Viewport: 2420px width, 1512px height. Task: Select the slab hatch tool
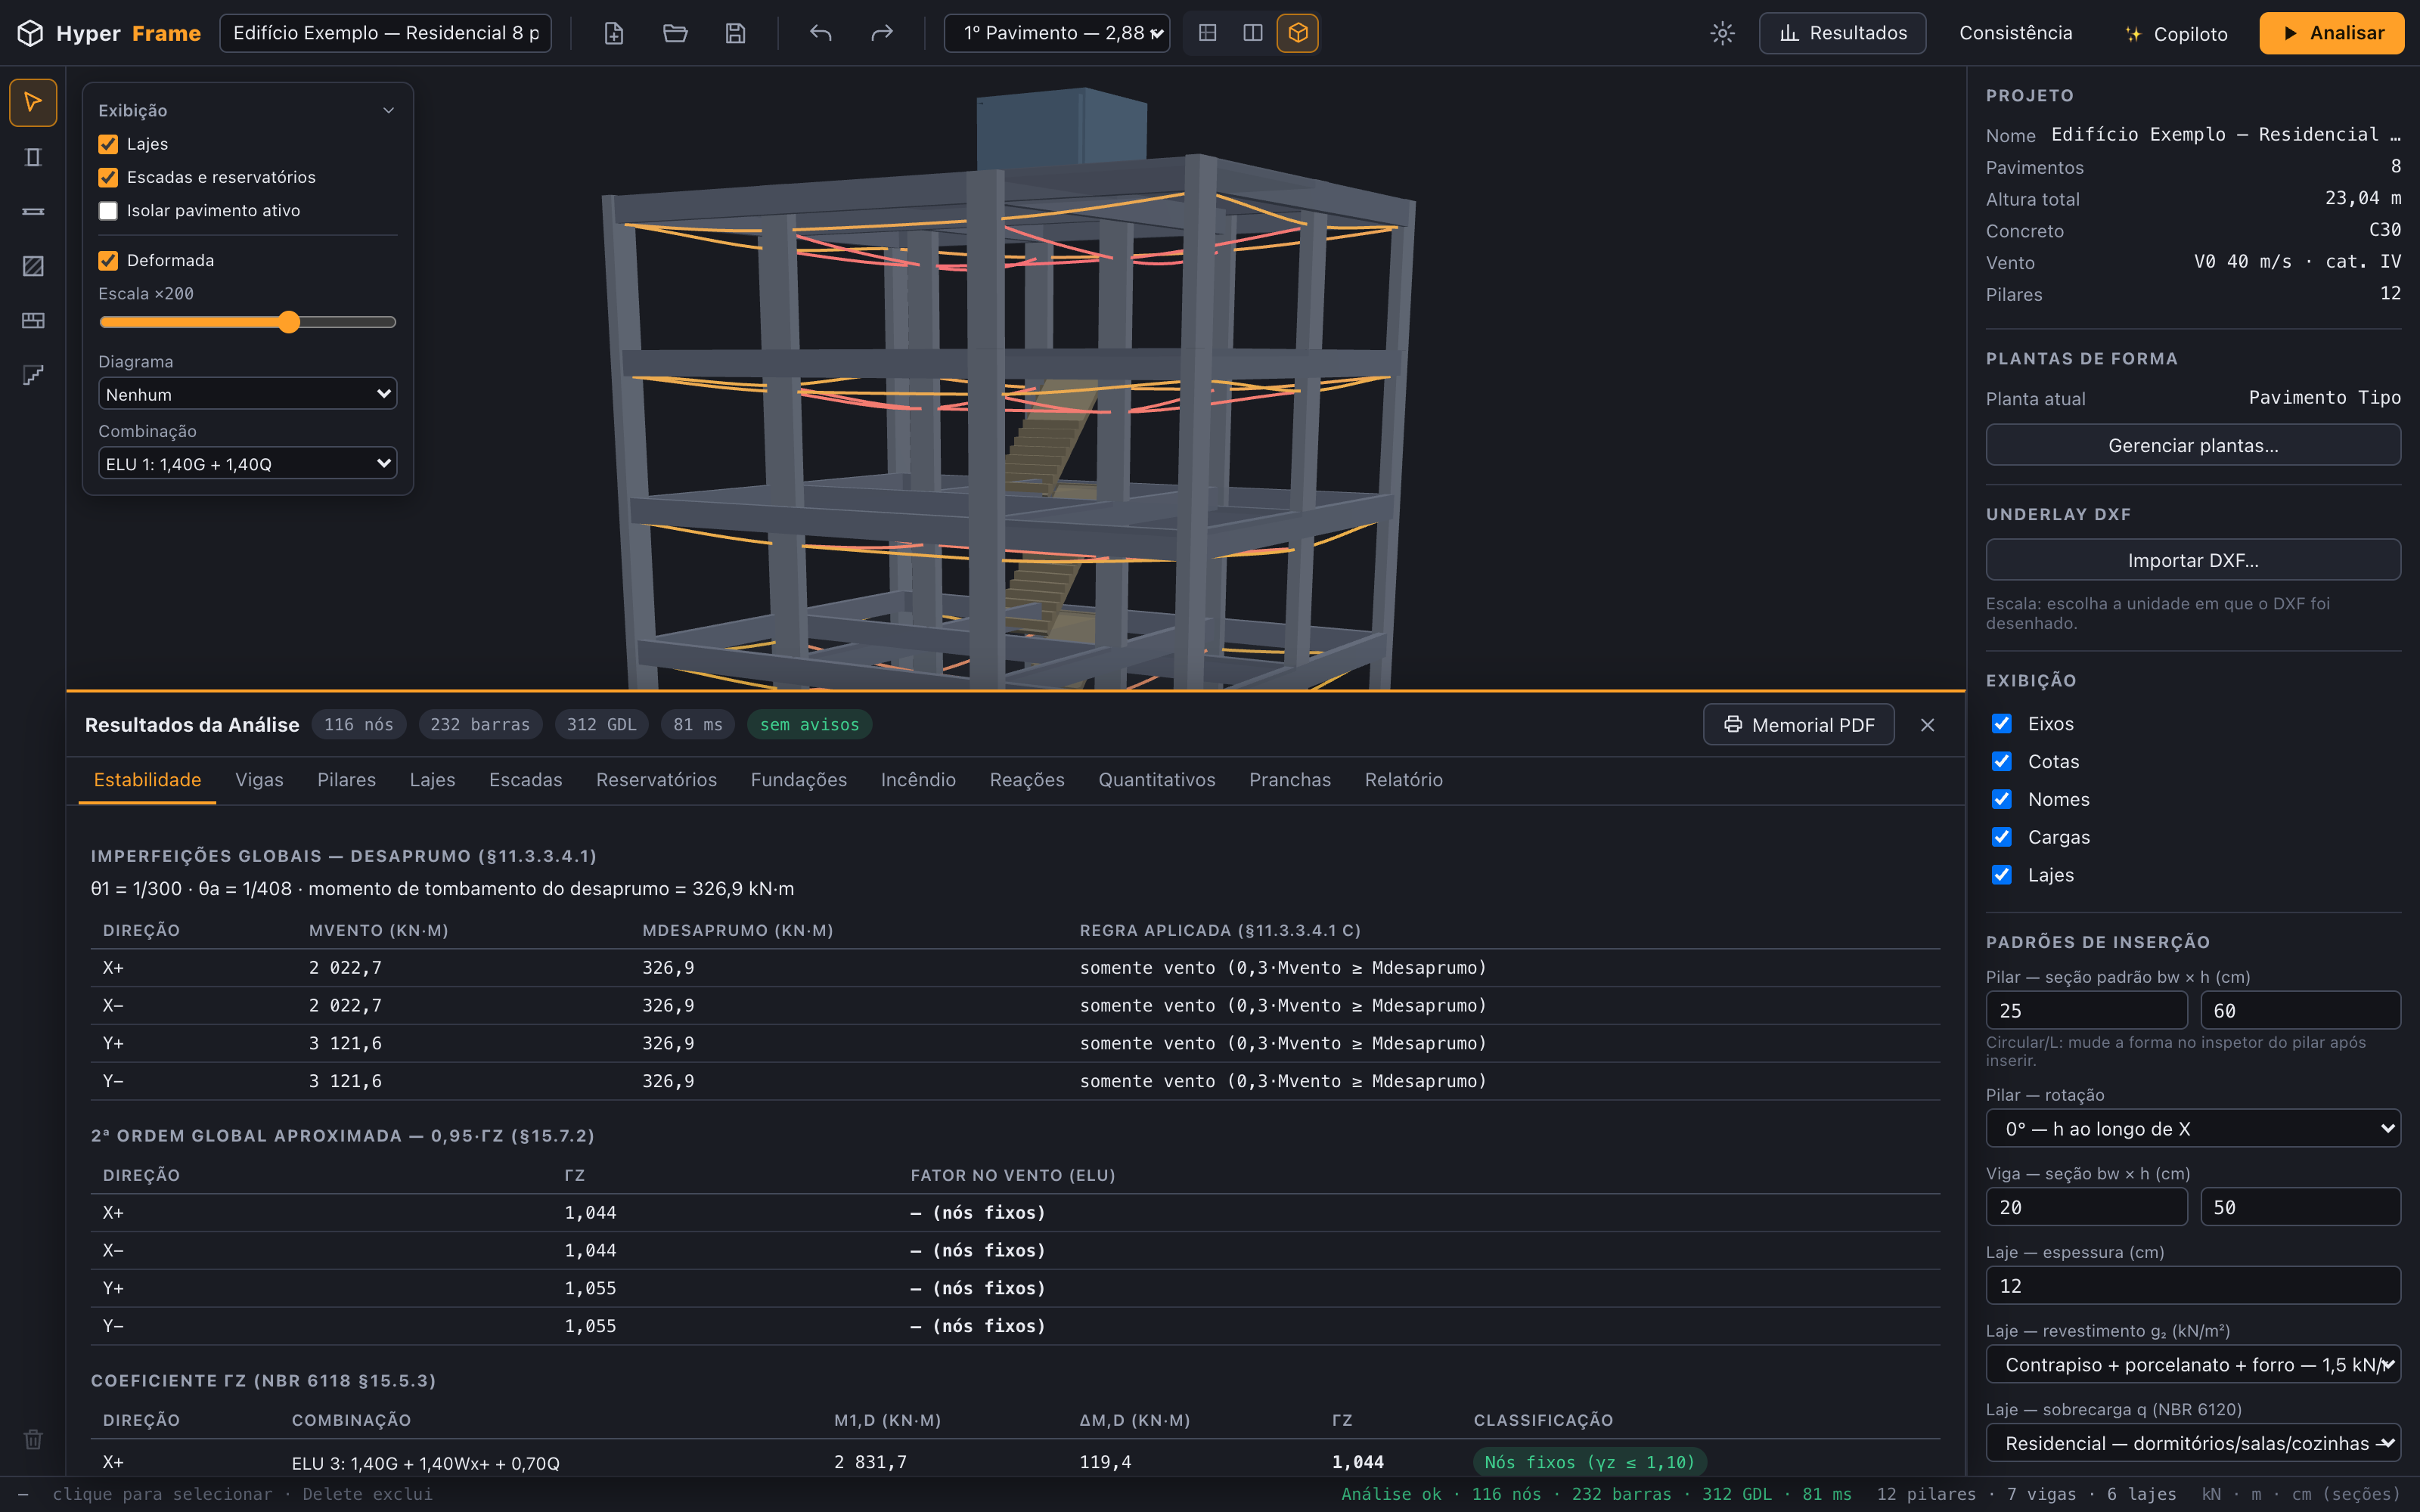tap(33, 266)
